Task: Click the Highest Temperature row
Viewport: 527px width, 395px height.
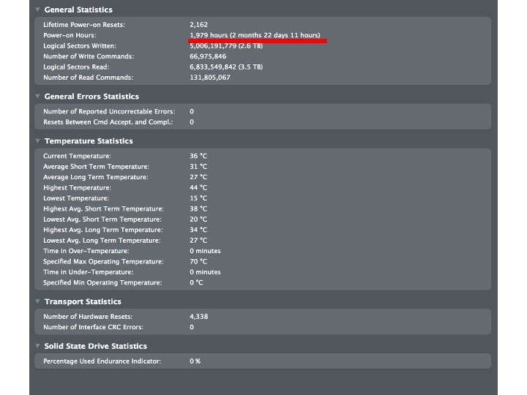Action: 263,187
